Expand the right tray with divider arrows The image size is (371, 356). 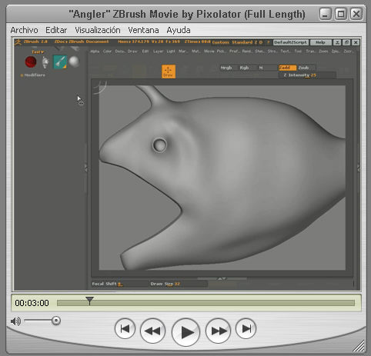pyautogui.click(x=359, y=168)
